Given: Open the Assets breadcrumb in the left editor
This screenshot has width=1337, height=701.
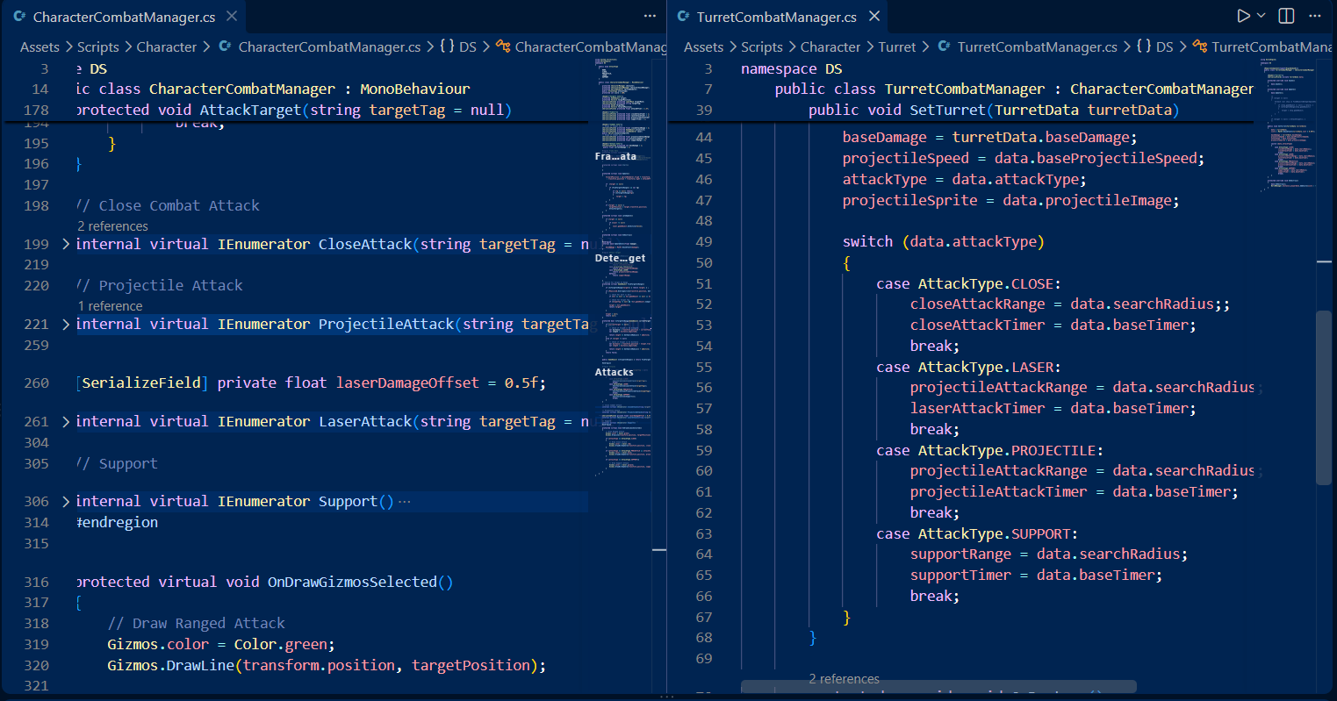Looking at the screenshot, I should click(x=40, y=47).
